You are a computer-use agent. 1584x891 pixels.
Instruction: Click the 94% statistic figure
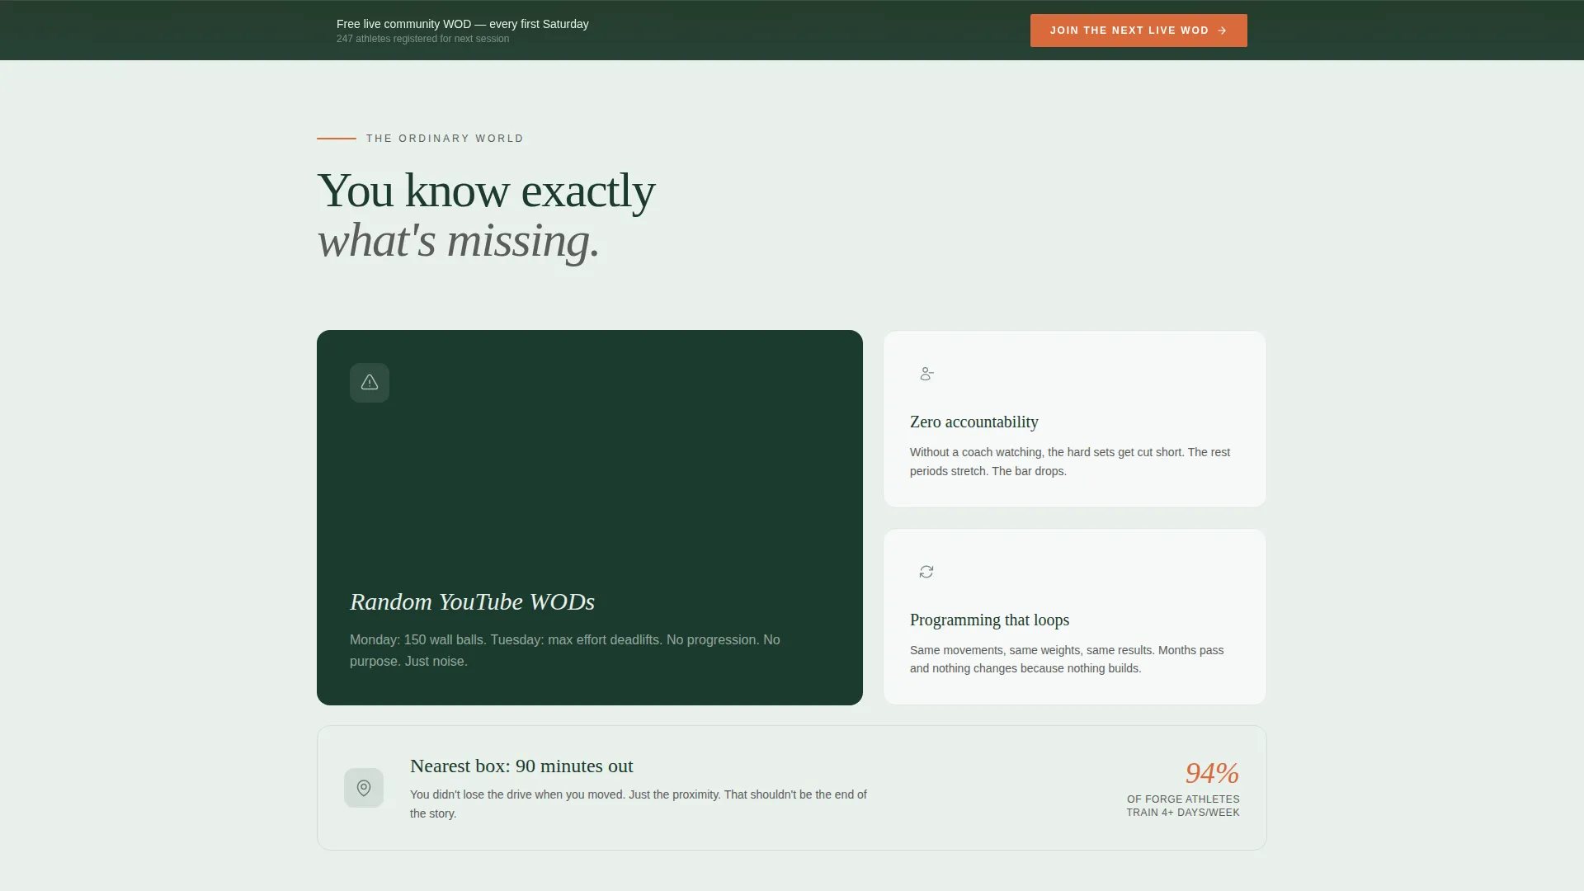(1212, 773)
